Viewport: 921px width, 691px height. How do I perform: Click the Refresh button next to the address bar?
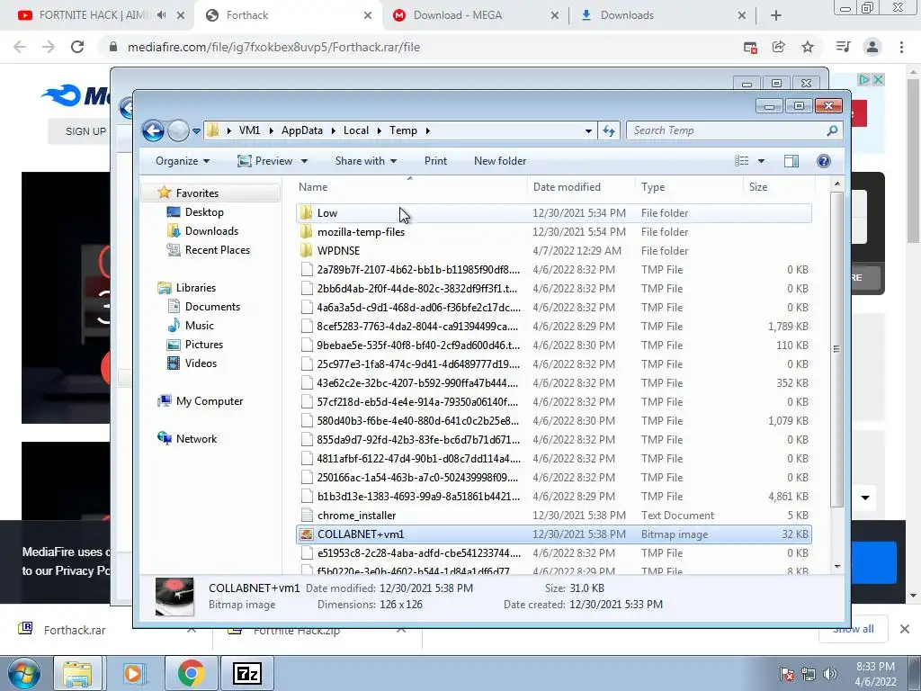(609, 130)
